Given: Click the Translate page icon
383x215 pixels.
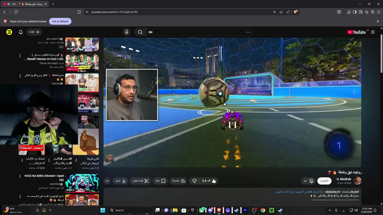Looking at the screenshot, I should (x=274, y=12).
